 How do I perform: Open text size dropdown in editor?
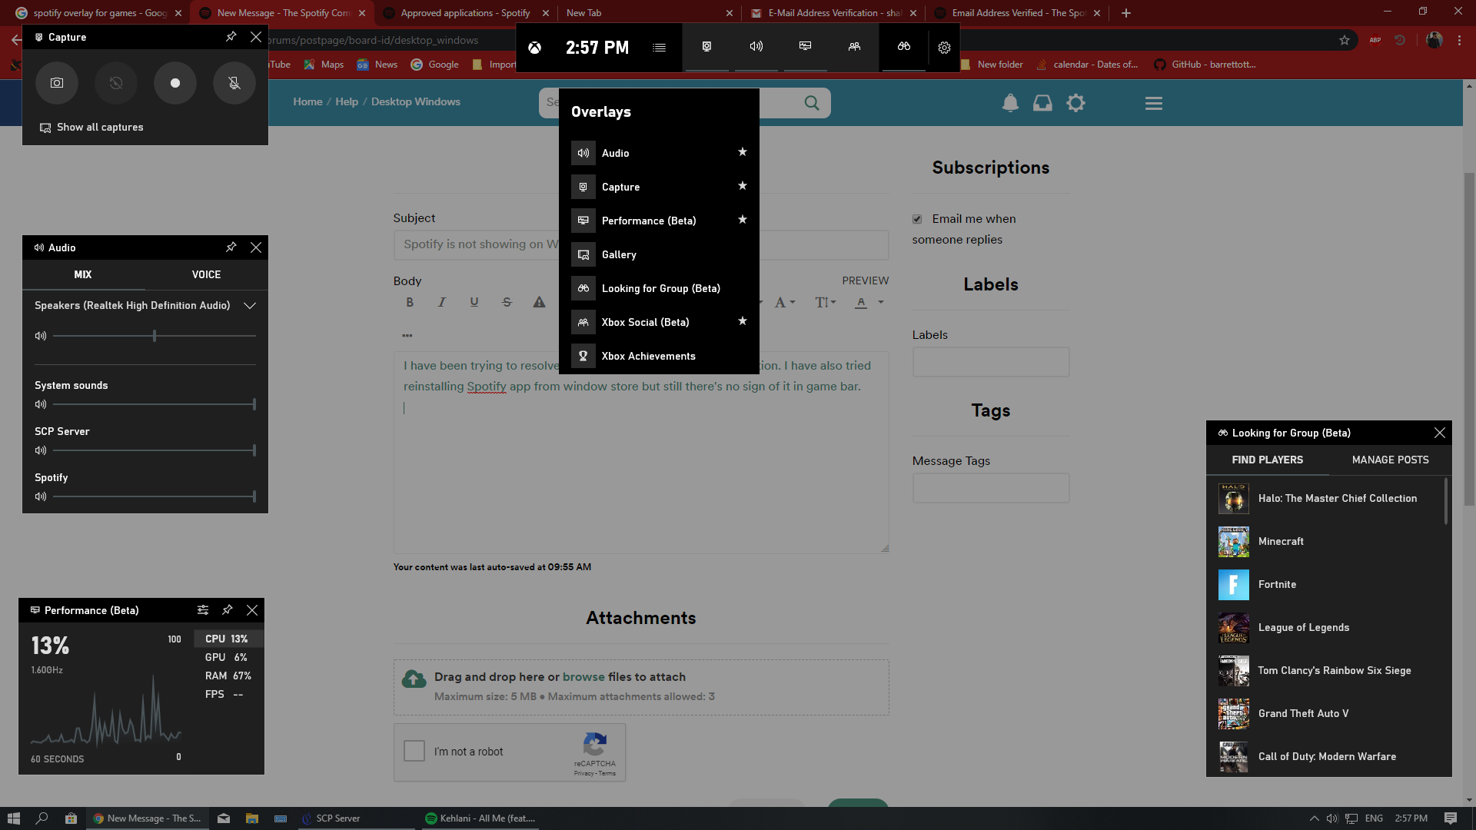tap(825, 302)
